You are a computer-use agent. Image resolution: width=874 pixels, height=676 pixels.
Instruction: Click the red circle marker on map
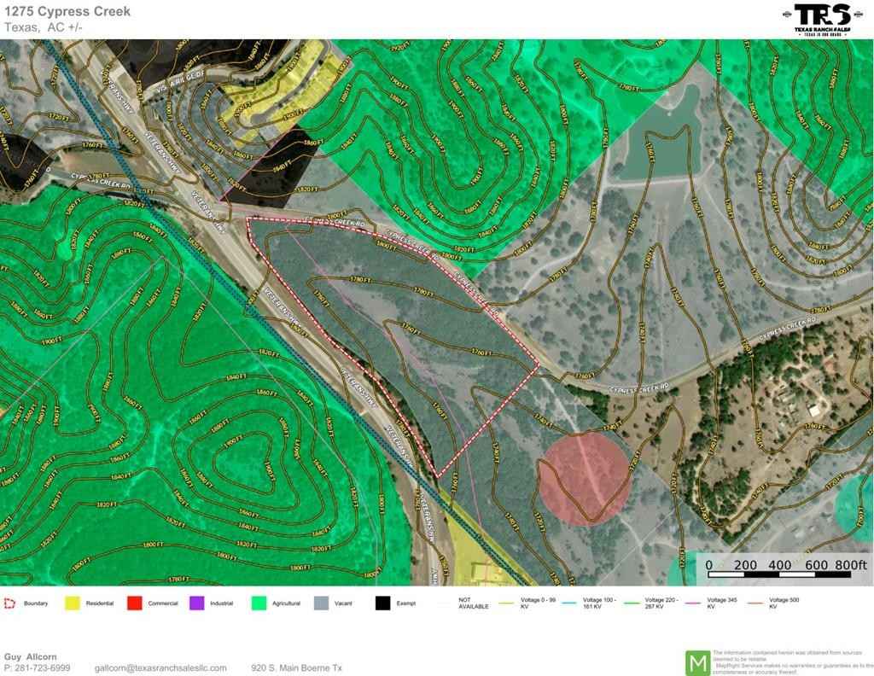click(x=586, y=476)
